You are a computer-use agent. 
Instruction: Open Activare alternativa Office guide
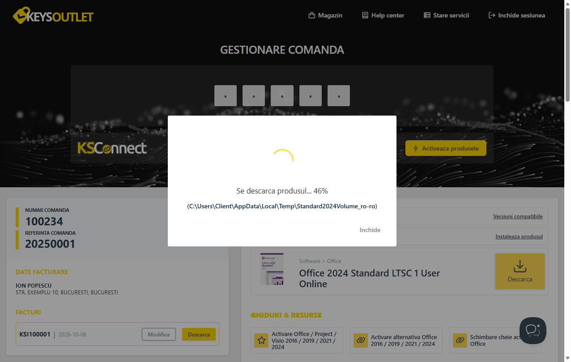coord(396,340)
